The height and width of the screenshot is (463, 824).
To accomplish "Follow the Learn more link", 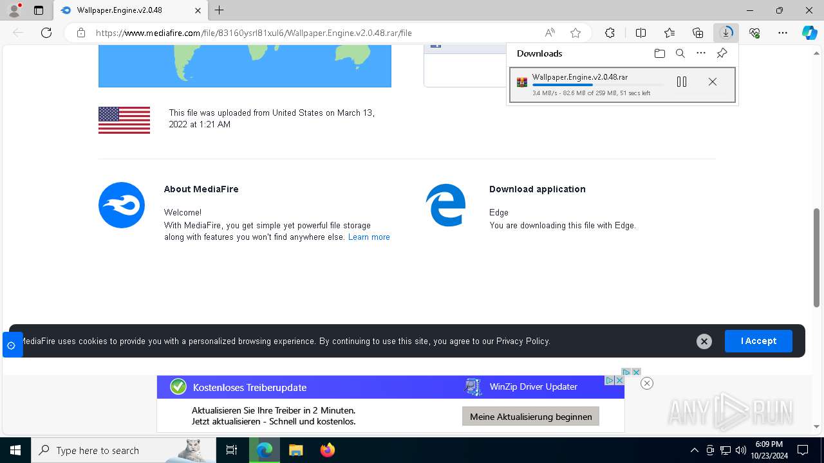I will pyautogui.click(x=369, y=237).
